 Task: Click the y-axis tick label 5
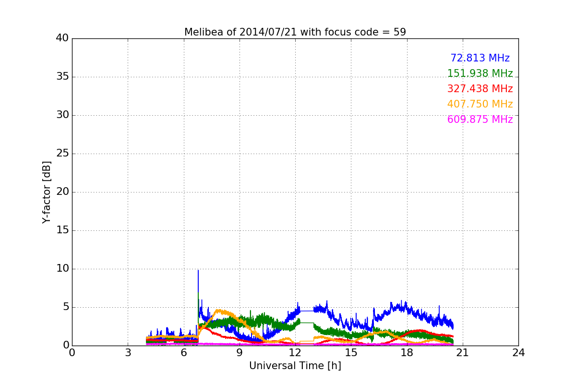(65, 307)
